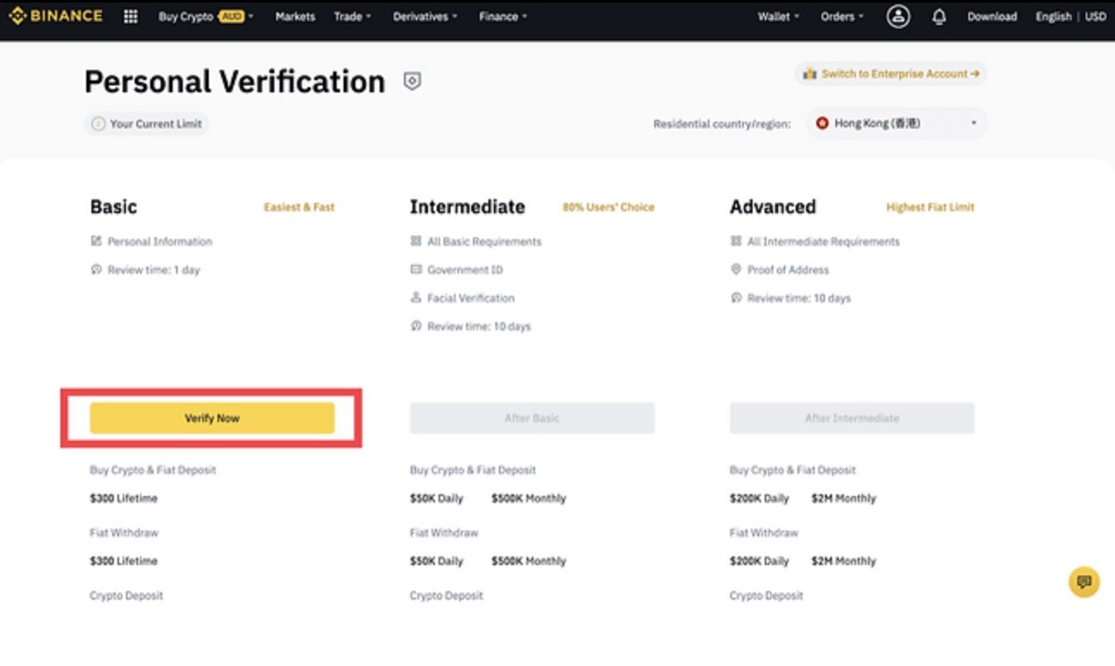Click the shield icon beside Personal Verification
This screenshot has height=666, width=1115.
(x=413, y=82)
